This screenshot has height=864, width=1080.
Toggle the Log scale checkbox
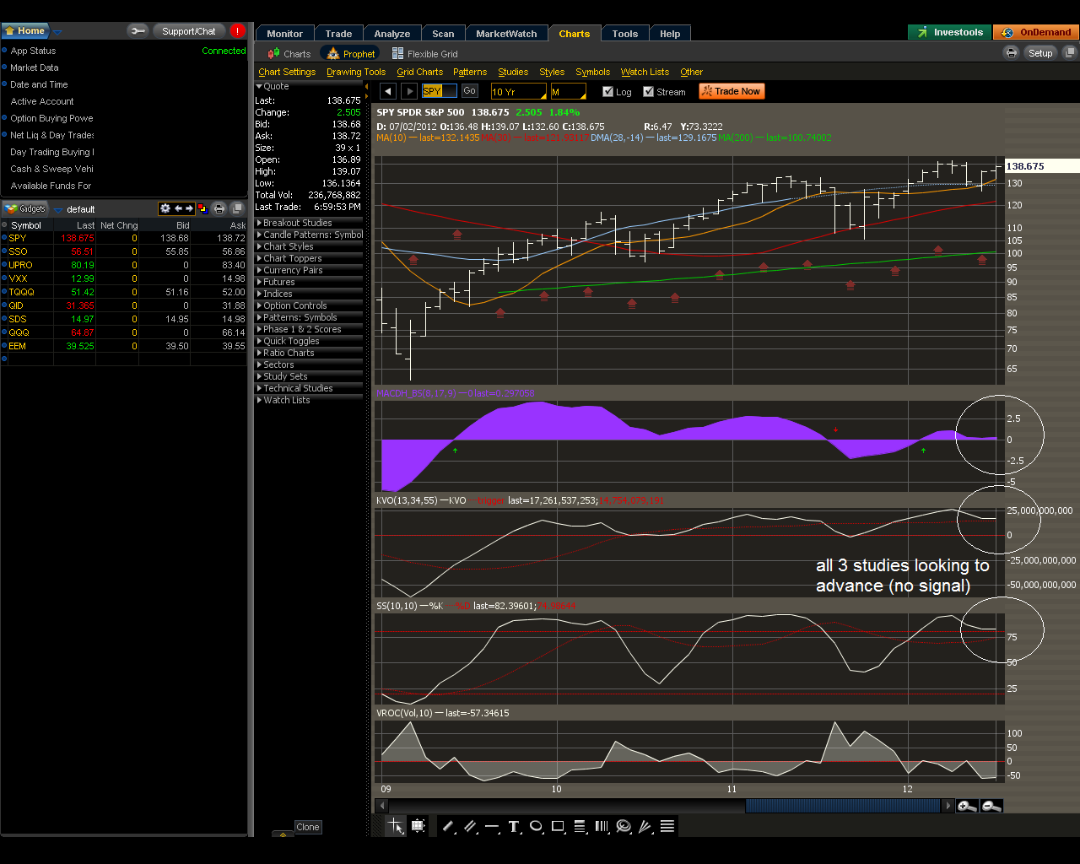607,91
